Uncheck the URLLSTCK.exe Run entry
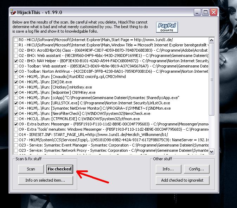237x208 pixels. pyautogui.click(x=16, y=103)
